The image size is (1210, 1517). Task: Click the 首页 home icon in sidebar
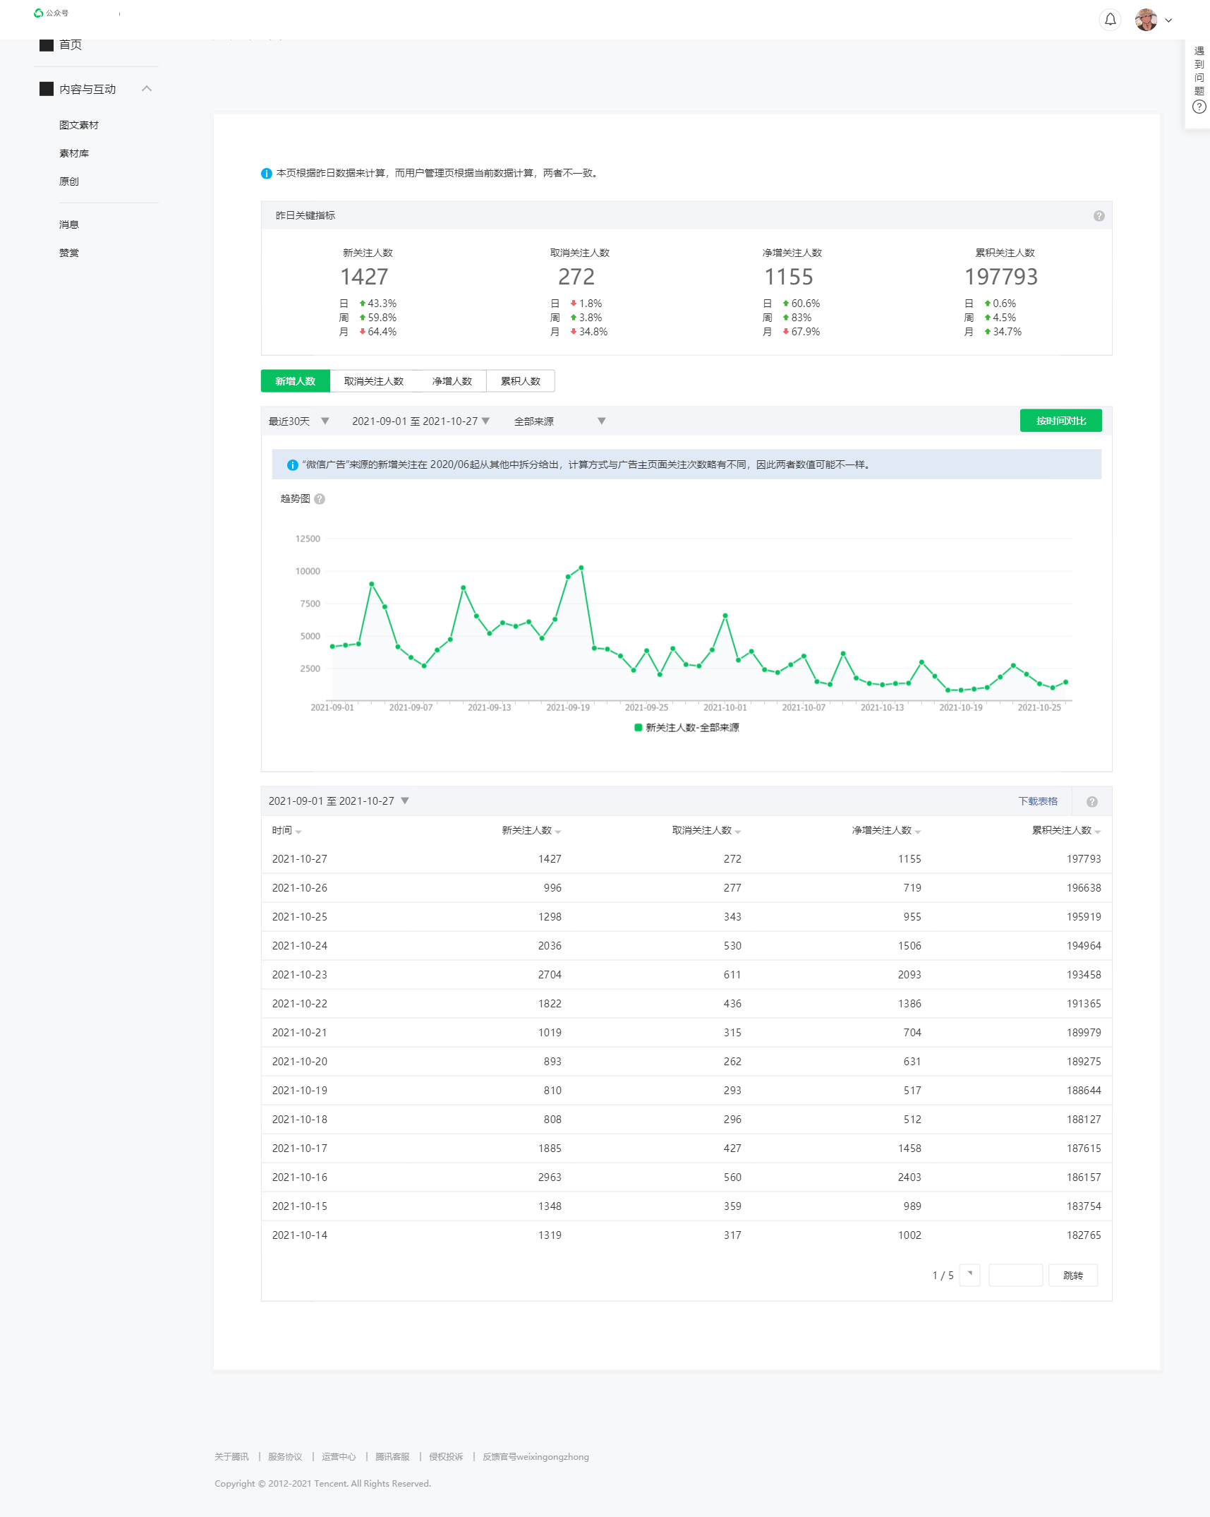pos(47,45)
